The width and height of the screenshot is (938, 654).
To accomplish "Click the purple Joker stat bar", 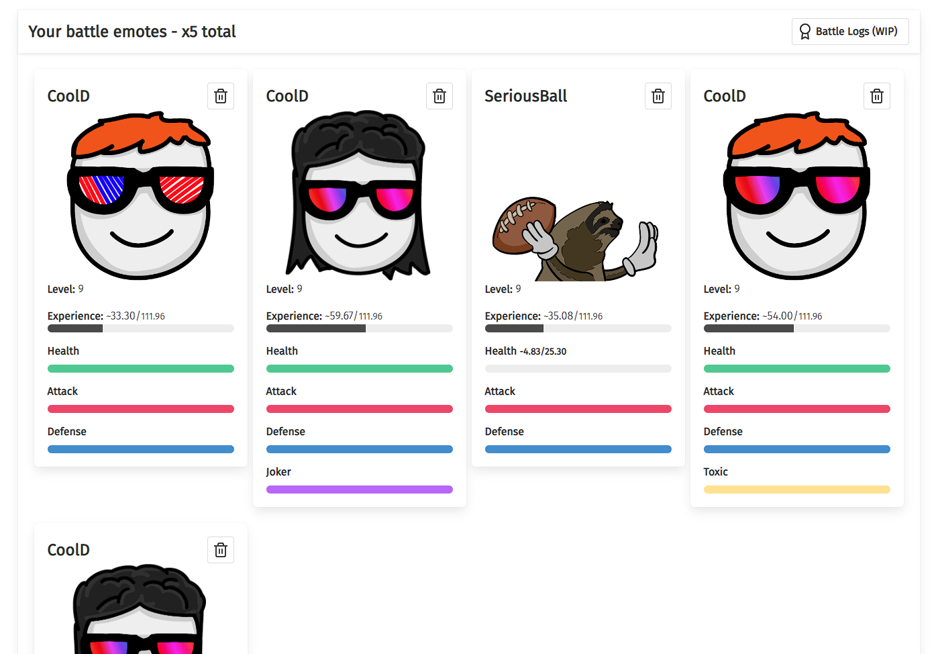I will (x=360, y=489).
